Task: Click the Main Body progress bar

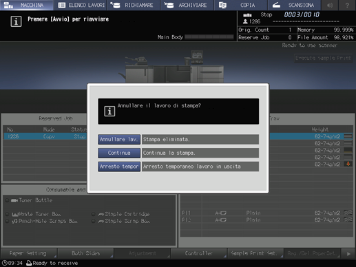Action: [209, 37]
